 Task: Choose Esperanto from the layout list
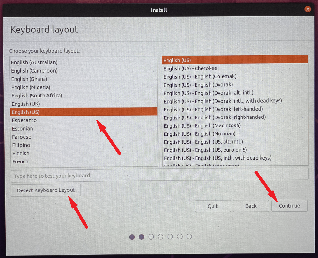point(84,120)
